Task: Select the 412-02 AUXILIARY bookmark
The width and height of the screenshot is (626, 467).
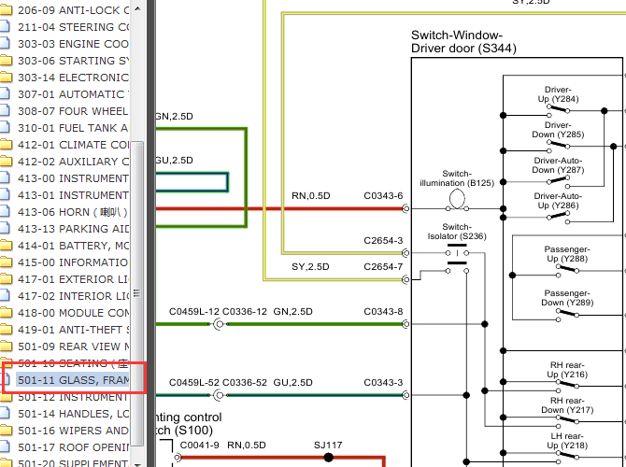Action: pyautogui.click(x=73, y=162)
